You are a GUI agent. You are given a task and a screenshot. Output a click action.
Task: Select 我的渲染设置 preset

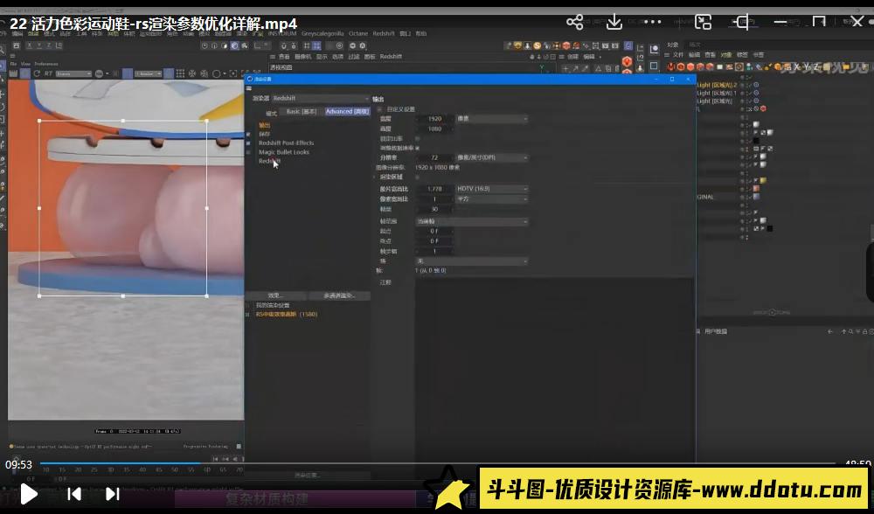point(273,305)
